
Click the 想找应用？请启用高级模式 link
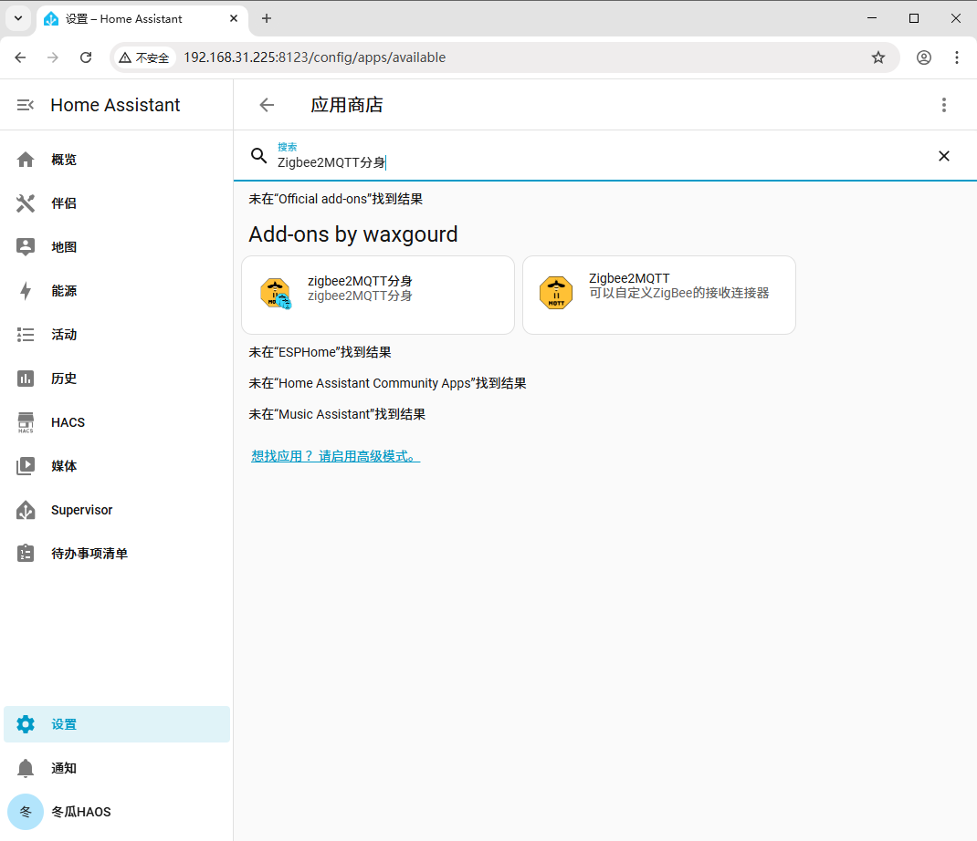pos(336,456)
